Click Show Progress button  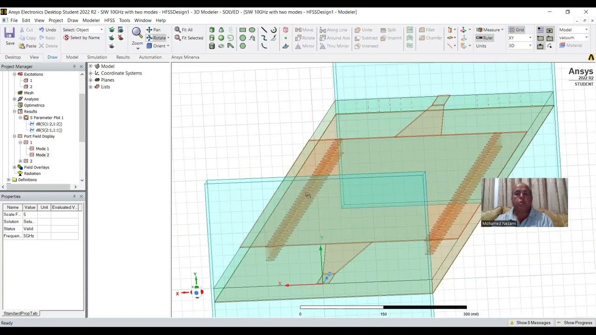tap(574, 323)
